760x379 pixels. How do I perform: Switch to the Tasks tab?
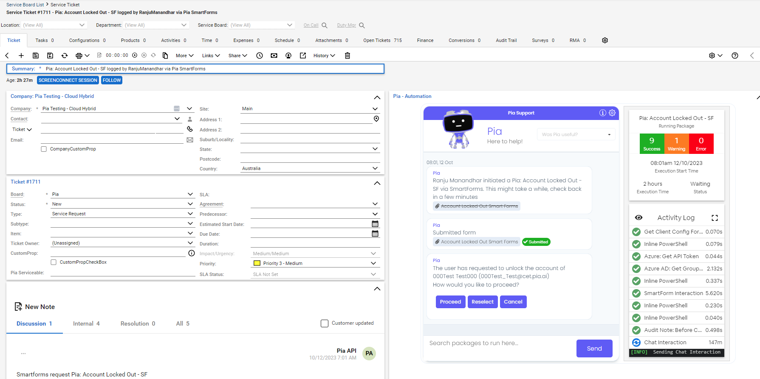pos(45,40)
